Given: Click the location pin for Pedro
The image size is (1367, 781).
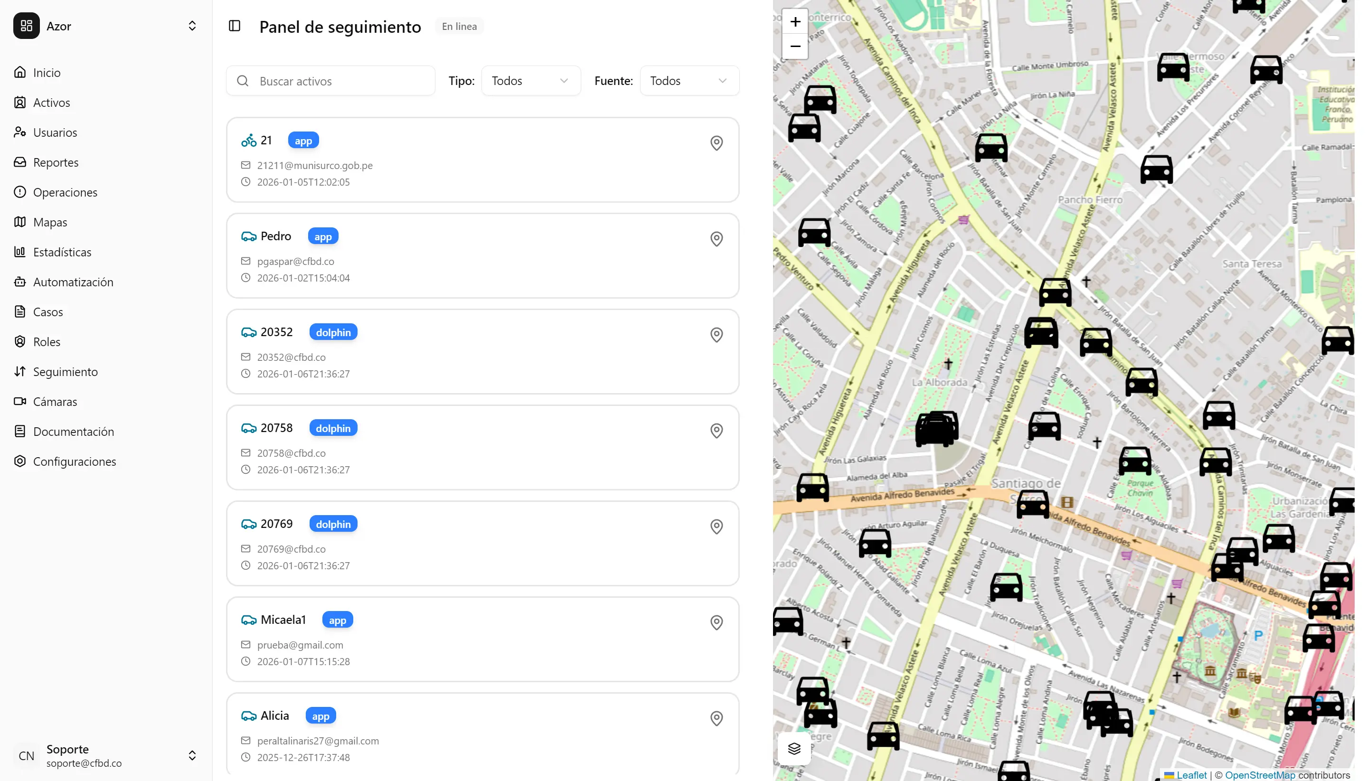Looking at the screenshot, I should click(716, 239).
